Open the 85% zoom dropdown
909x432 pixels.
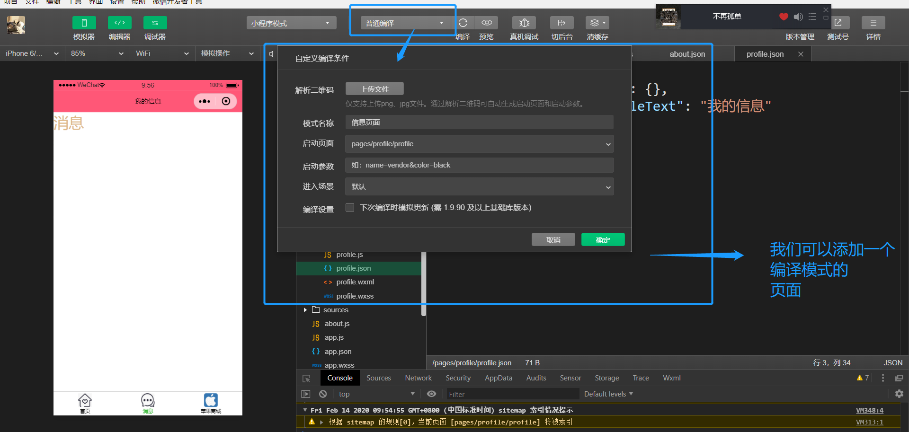pyautogui.click(x=97, y=53)
